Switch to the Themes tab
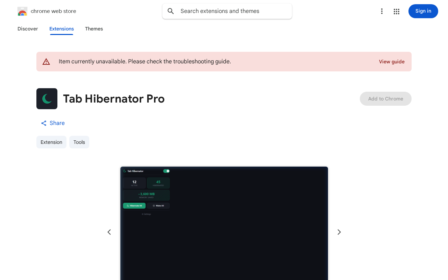448x280 pixels. [94, 29]
